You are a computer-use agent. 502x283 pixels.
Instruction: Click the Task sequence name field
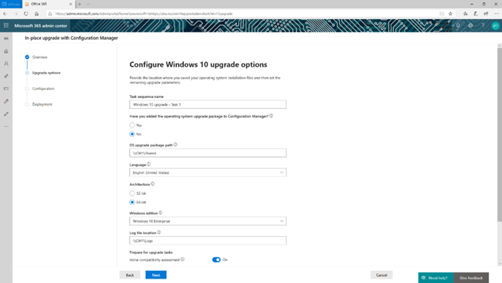click(x=208, y=104)
